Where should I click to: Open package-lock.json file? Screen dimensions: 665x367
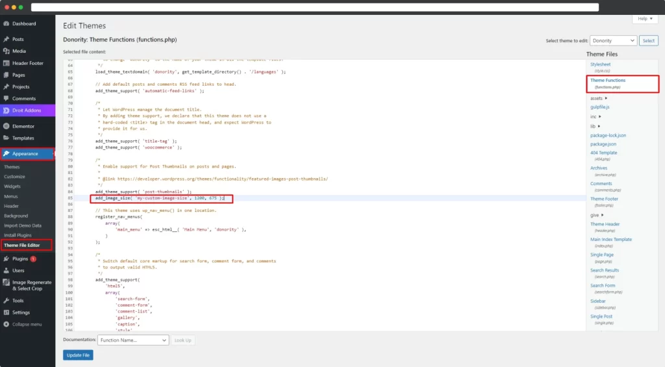608,135
